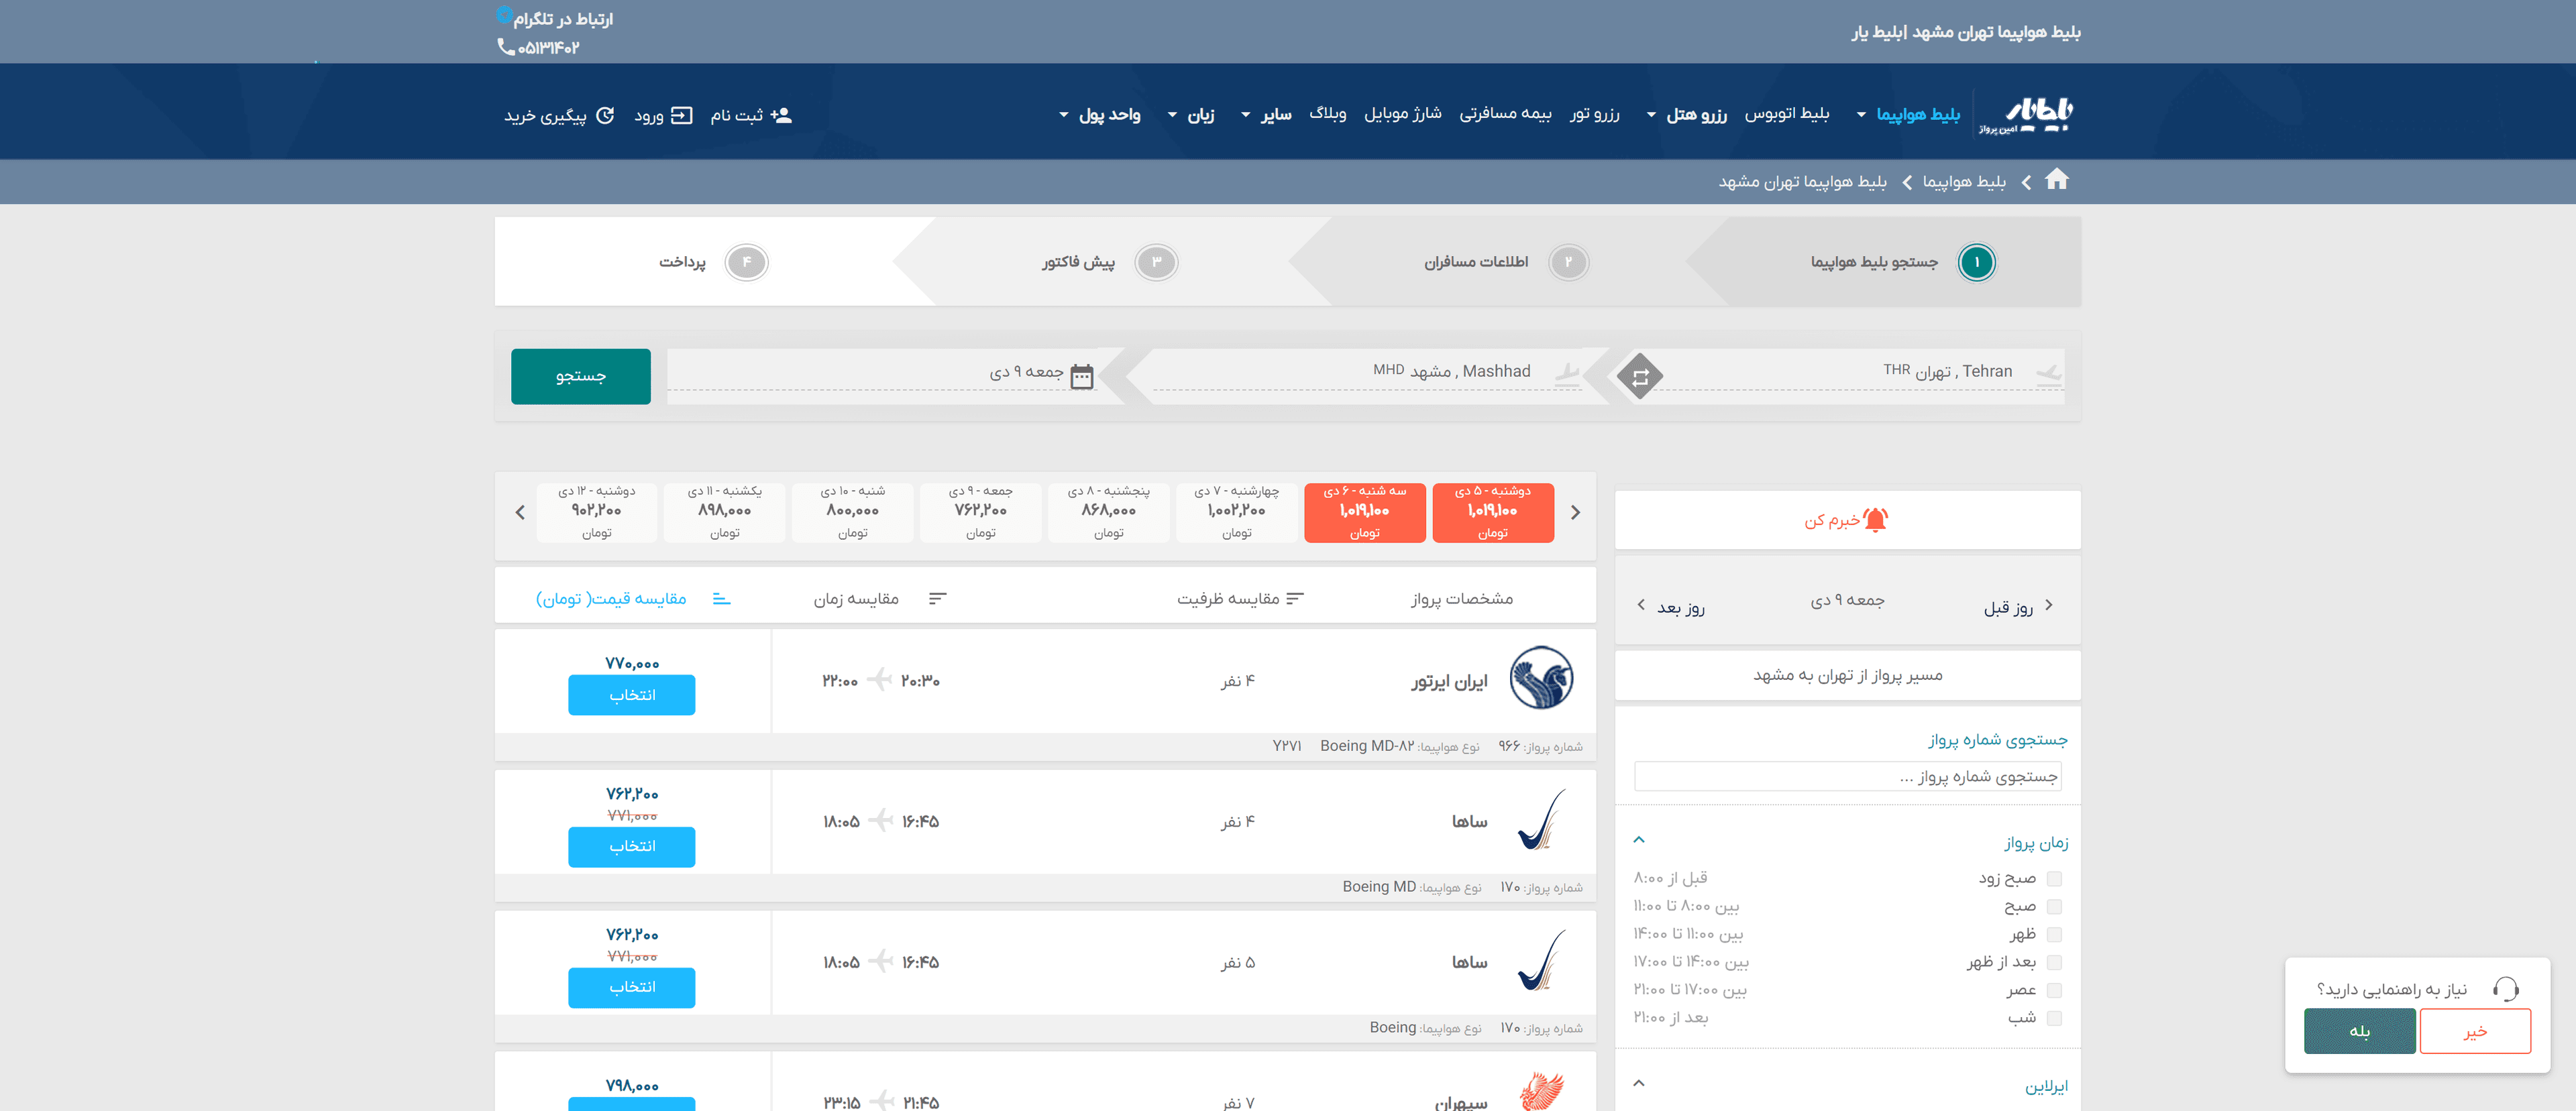Click the capacity comparison sort icon
This screenshot has width=2576, height=1111.
pos(1295,599)
